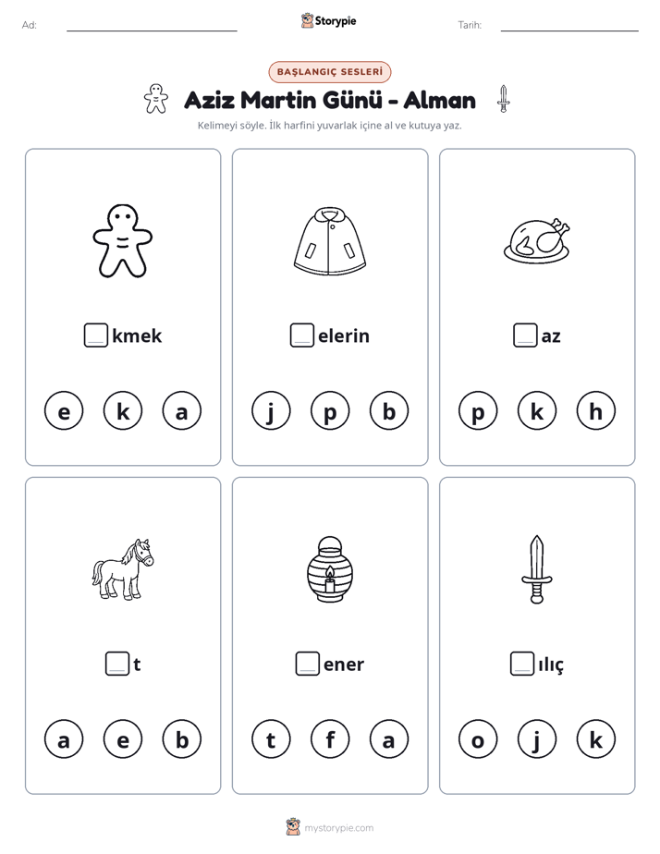Click the paper lantern with candle
660x854 pixels.
tap(329, 569)
